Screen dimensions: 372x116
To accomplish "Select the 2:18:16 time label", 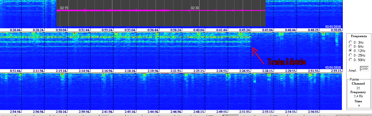I will coord(130,71).
